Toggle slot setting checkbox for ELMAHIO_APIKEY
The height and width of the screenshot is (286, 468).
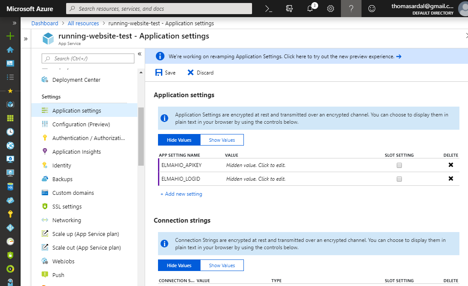399,165
